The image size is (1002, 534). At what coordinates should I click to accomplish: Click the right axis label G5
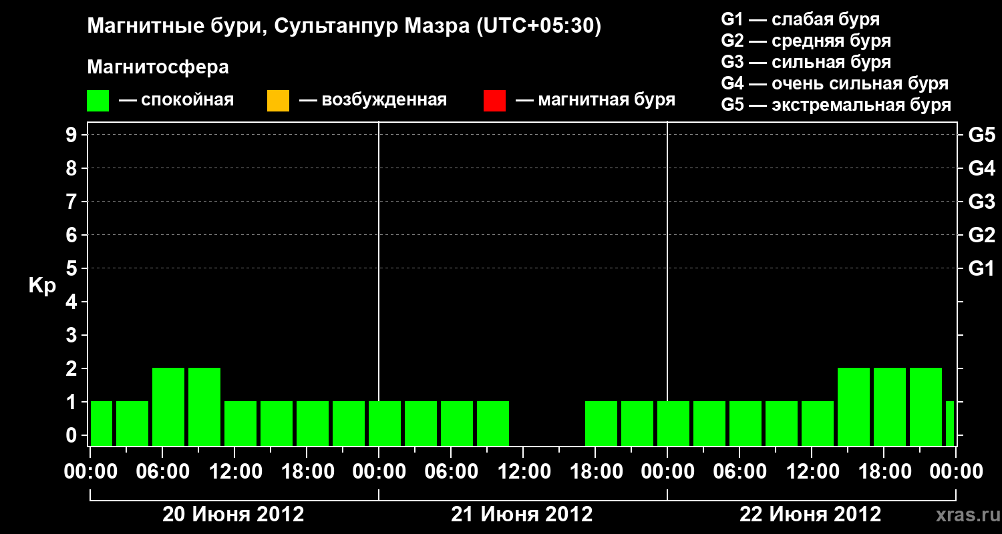click(x=981, y=135)
